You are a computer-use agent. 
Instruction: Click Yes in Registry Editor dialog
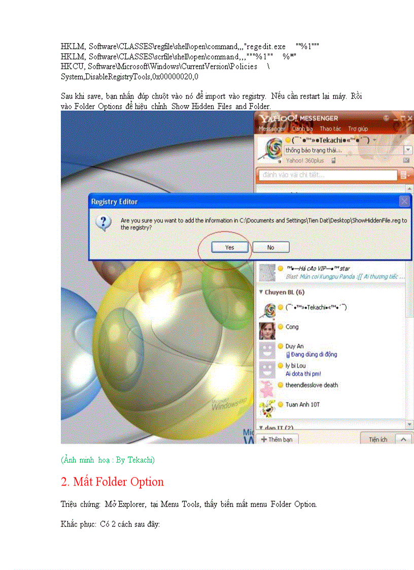(x=230, y=247)
